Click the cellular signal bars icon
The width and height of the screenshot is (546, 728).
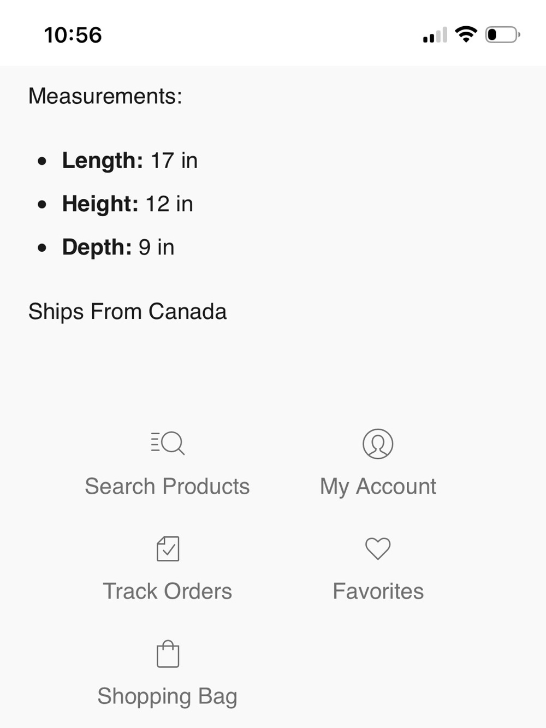[435, 35]
